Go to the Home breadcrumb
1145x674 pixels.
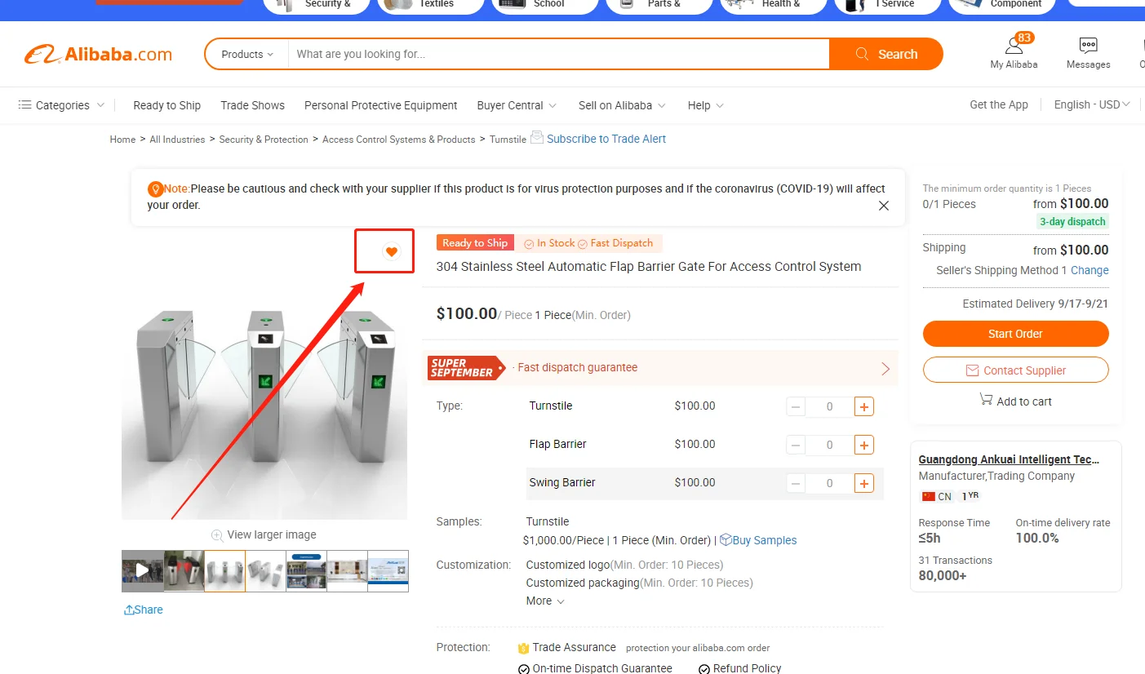tap(122, 140)
